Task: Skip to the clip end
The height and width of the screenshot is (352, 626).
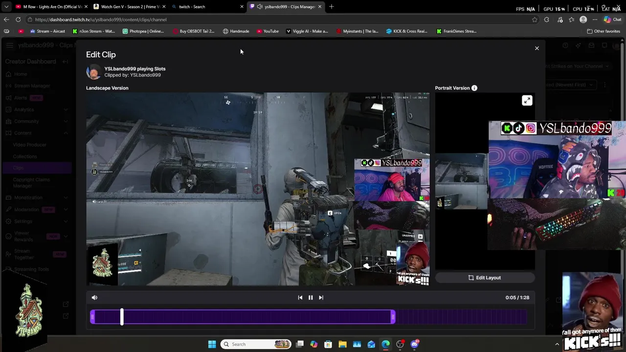Action: point(321,297)
